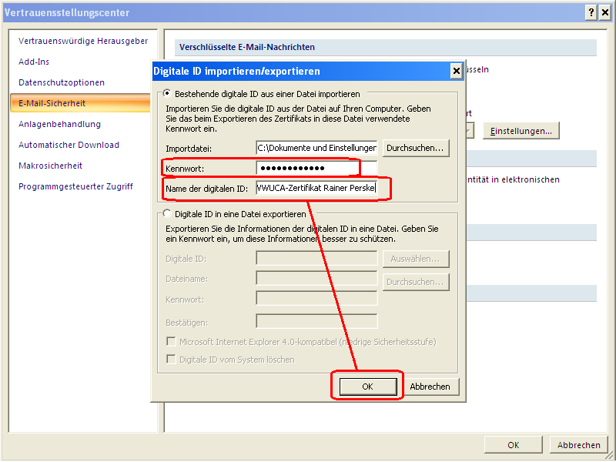Viewport: 616px width, 462px height.
Task: Click Durchsuchen next to Dateiname field
Action: click(416, 282)
